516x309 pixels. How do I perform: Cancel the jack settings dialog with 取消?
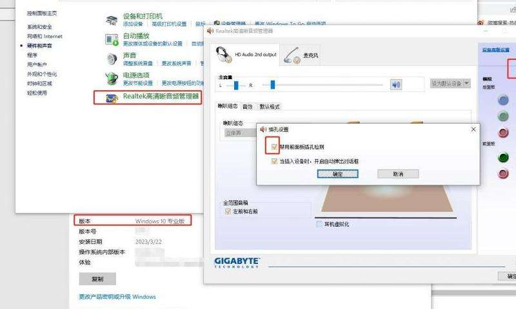pyautogui.click(x=398, y=174)
